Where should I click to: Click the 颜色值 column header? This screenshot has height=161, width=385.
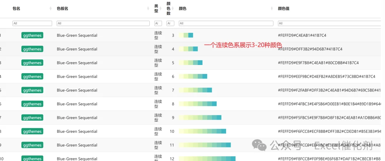point(284,9)
